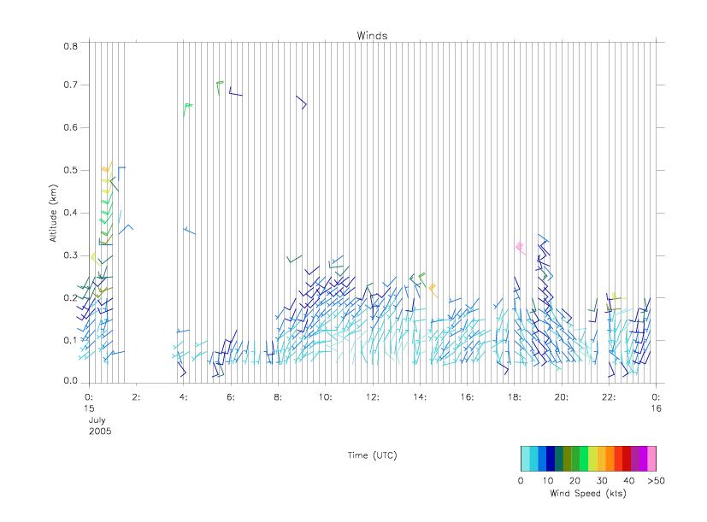Click the "4:" time tick label

click(183, 397)
